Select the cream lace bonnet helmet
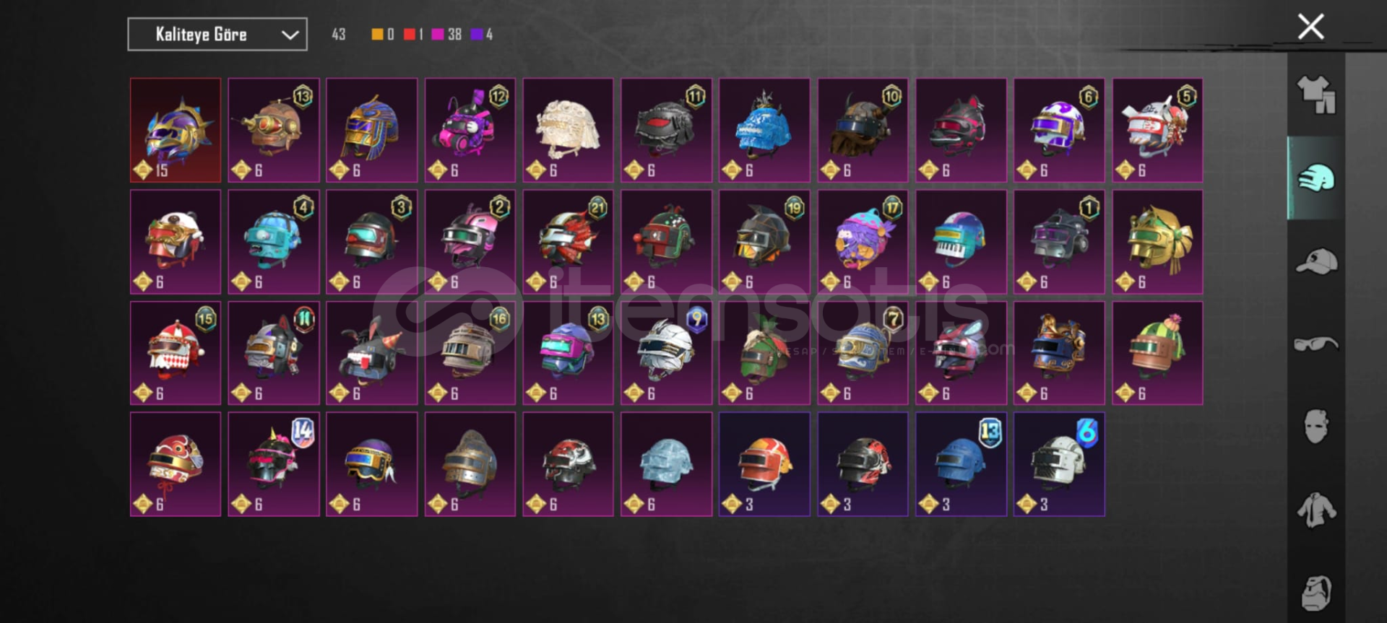Image resolution: width=1387 pixels, height=623 pixels. coord(569,130)
